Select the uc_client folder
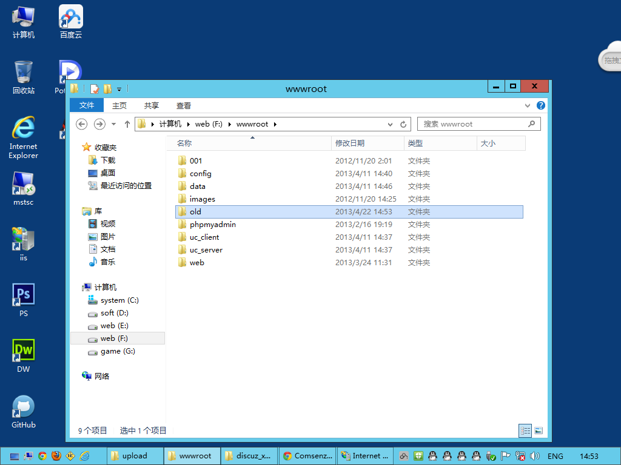The height and width of the screenshot is (465, 621). [349, 237]
